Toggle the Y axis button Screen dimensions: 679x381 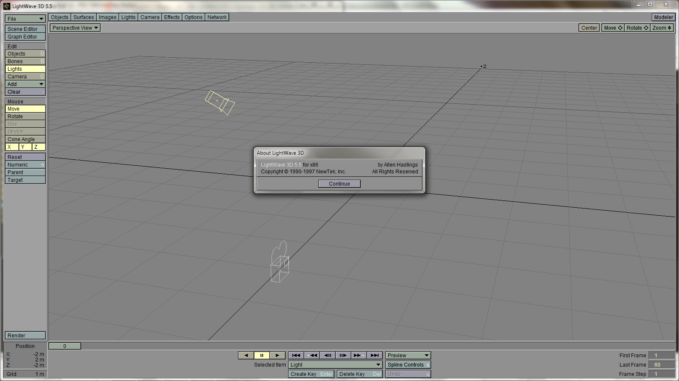(x=25, y=147)
